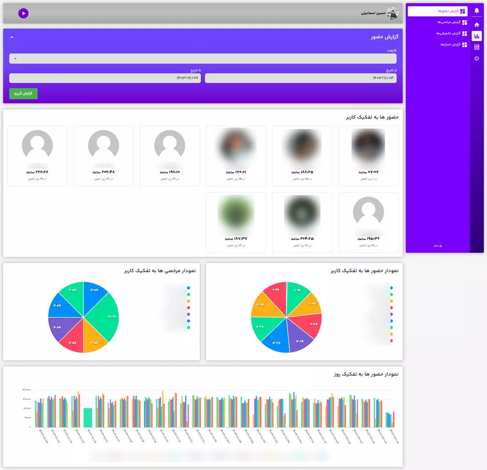The height and width of the screenshot is (470, 487).
Task: Click the notification bell icon
Action: [x=476, y=11]
